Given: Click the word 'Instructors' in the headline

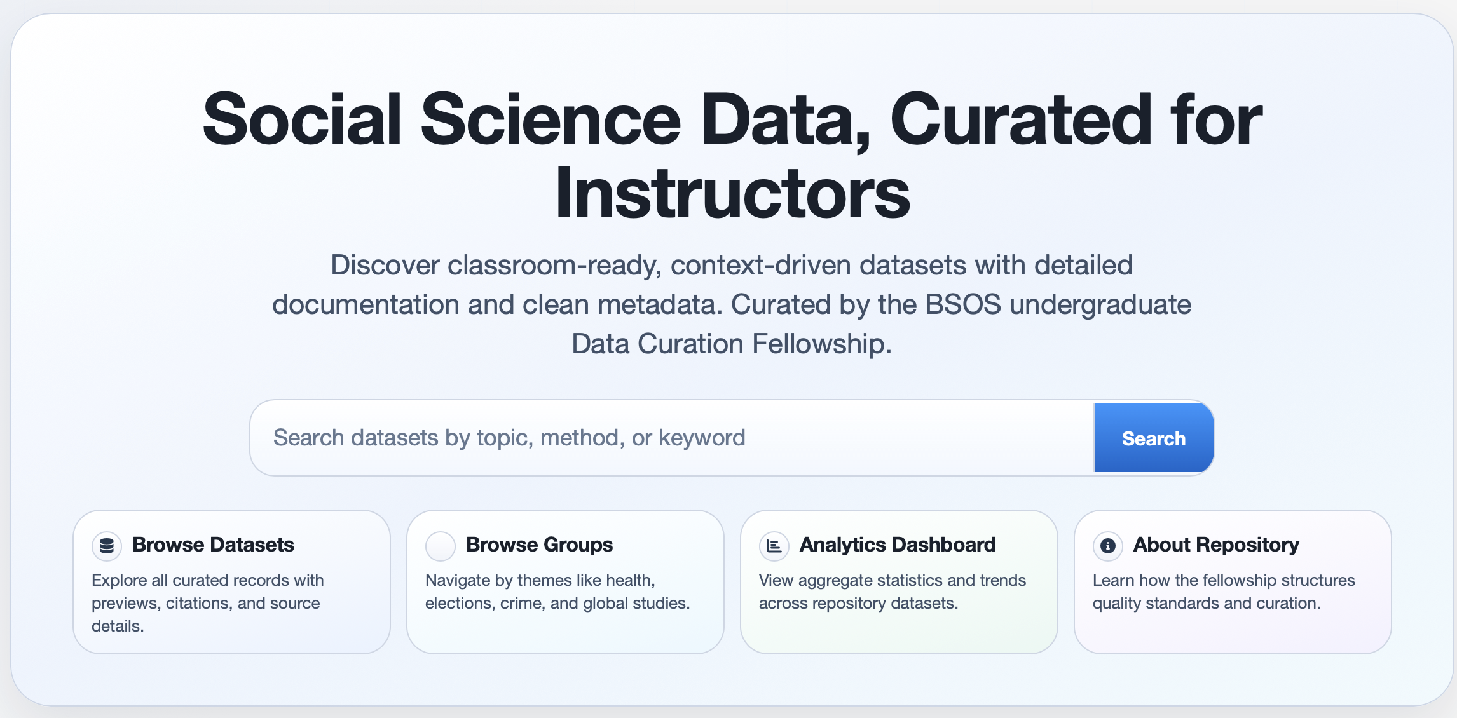Looking at the screenshot, I should (732, 193).
